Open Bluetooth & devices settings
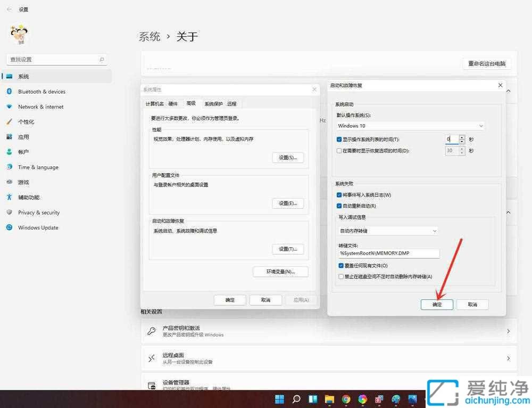Screen dimensions: 532x408 tap(57, 92)
